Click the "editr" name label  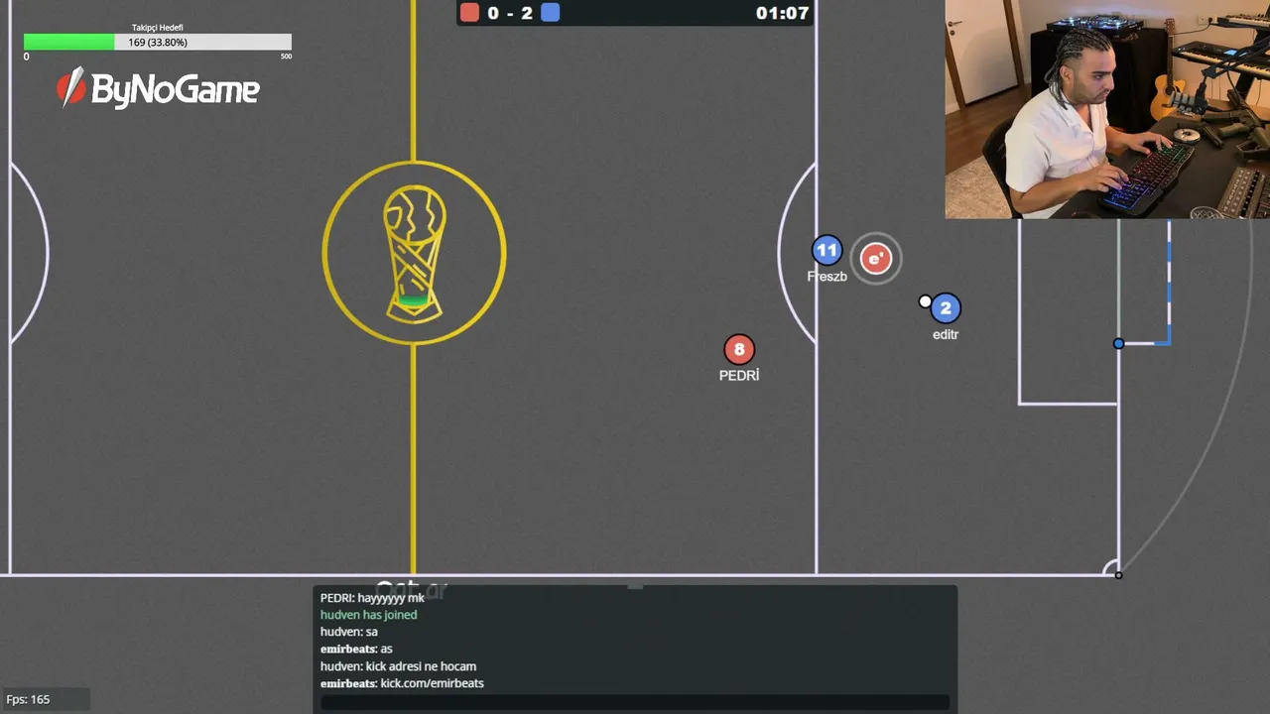pyautogui.click(x=946, y=334)
